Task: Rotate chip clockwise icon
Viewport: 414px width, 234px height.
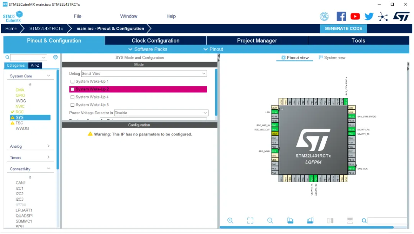Action: click(x=290, y=221)
